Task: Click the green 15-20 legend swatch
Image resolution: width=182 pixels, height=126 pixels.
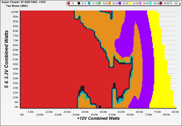Action: coord(99,3)
